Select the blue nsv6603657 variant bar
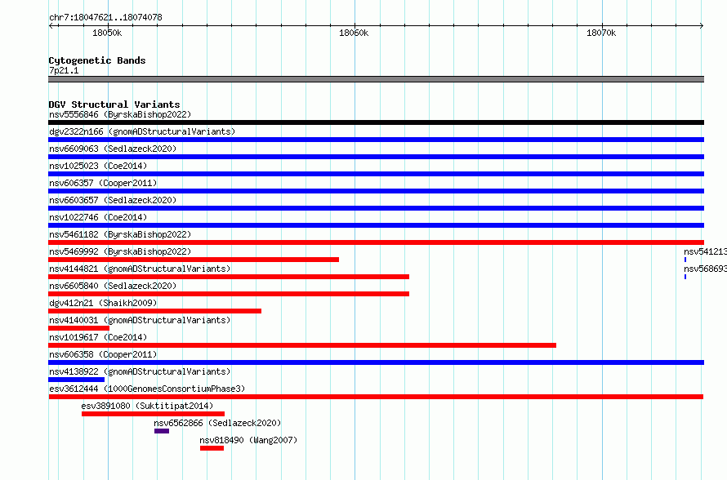 pyautogui.click(x=376, y=208)
